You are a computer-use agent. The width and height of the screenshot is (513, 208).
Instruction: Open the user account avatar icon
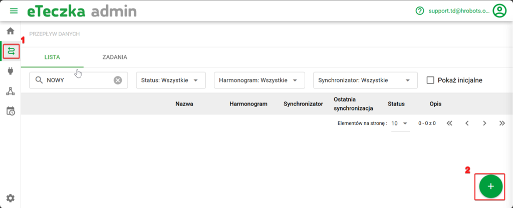click(499, 10)
